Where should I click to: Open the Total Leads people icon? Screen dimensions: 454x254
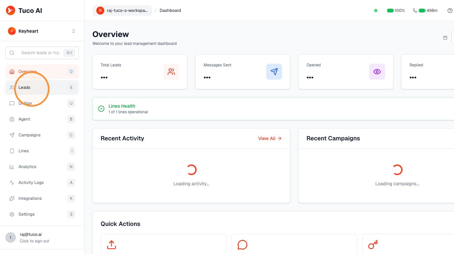tap(171, 72)
